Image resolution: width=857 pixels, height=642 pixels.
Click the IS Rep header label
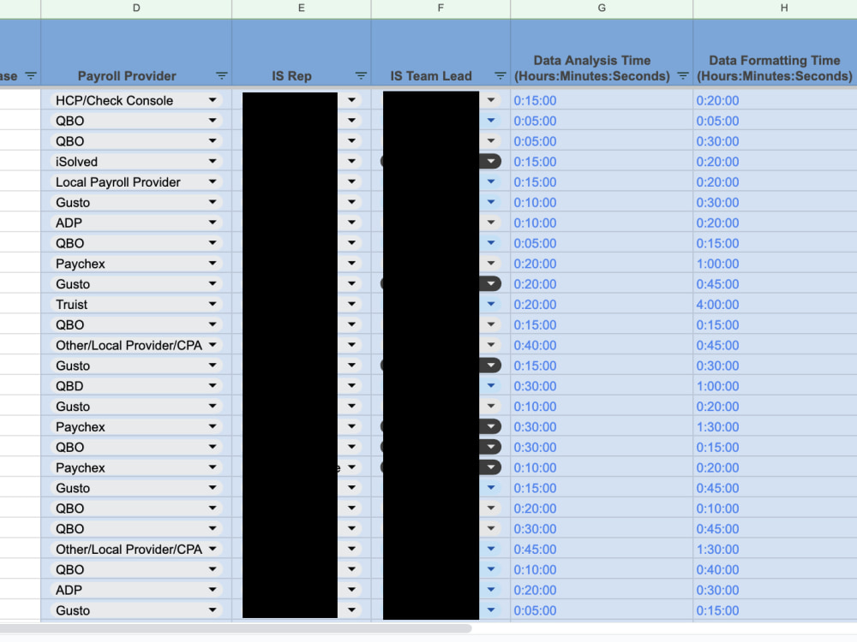tap(292, 76)
